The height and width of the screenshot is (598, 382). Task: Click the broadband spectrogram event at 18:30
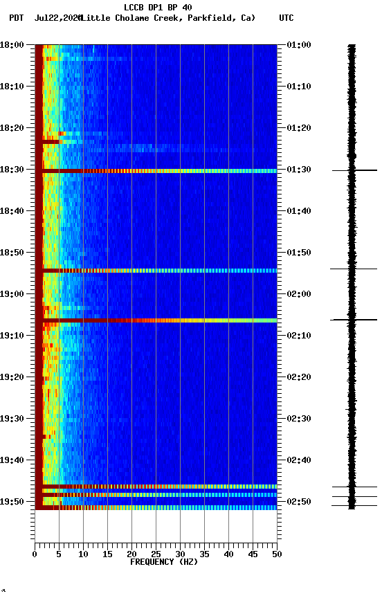coord(156,171)
